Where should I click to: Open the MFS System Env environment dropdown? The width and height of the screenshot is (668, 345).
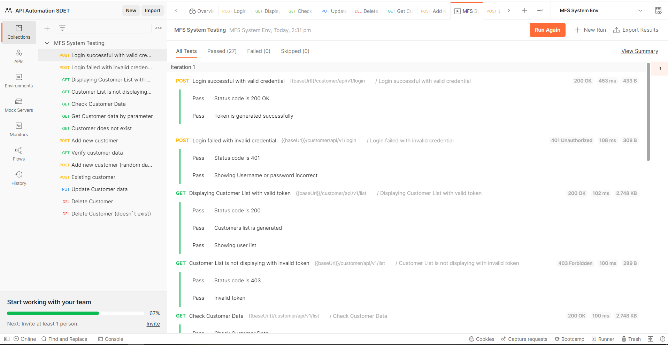click(641, 10)
